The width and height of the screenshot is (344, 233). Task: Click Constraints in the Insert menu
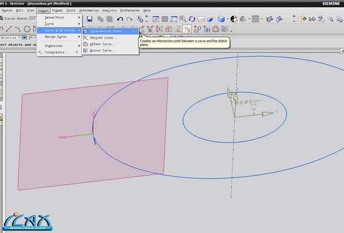click(57, 52)
